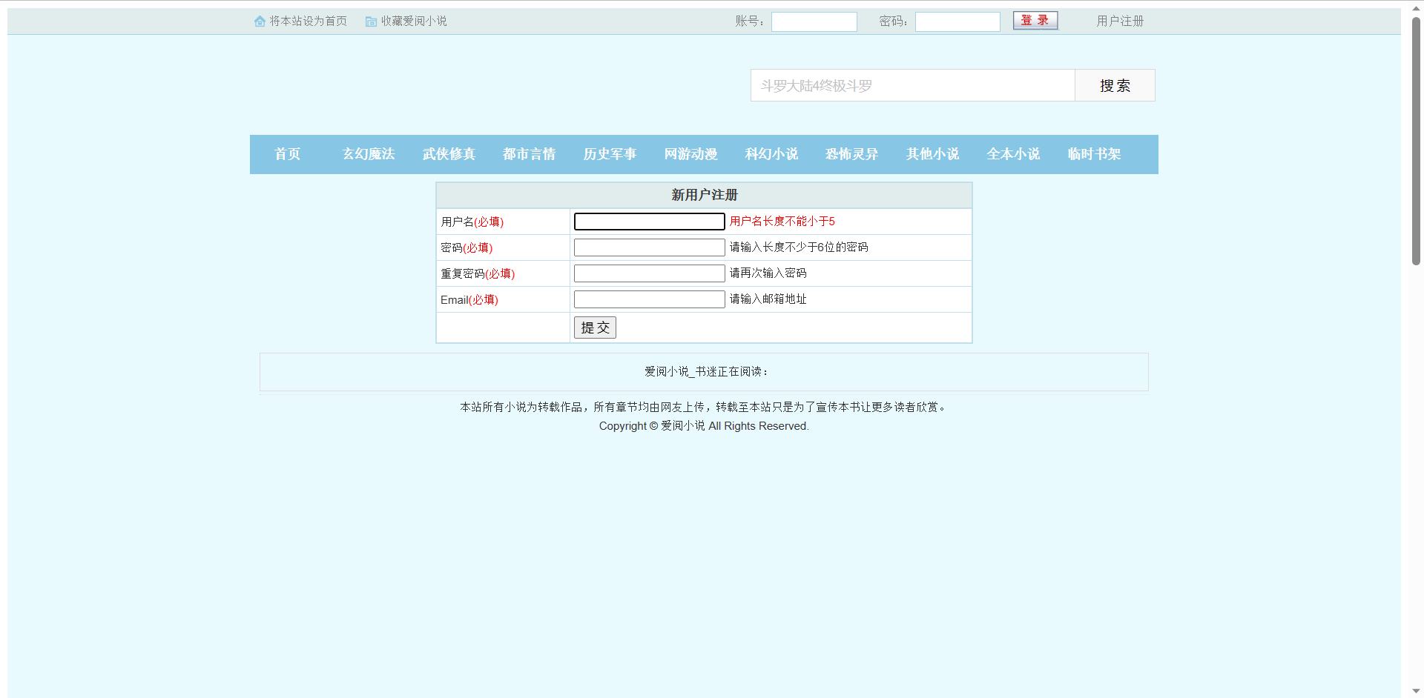Focus the 账号 input in the top bar
The height and width of the screenshot is (698, 1424).
tap(814, 21)
